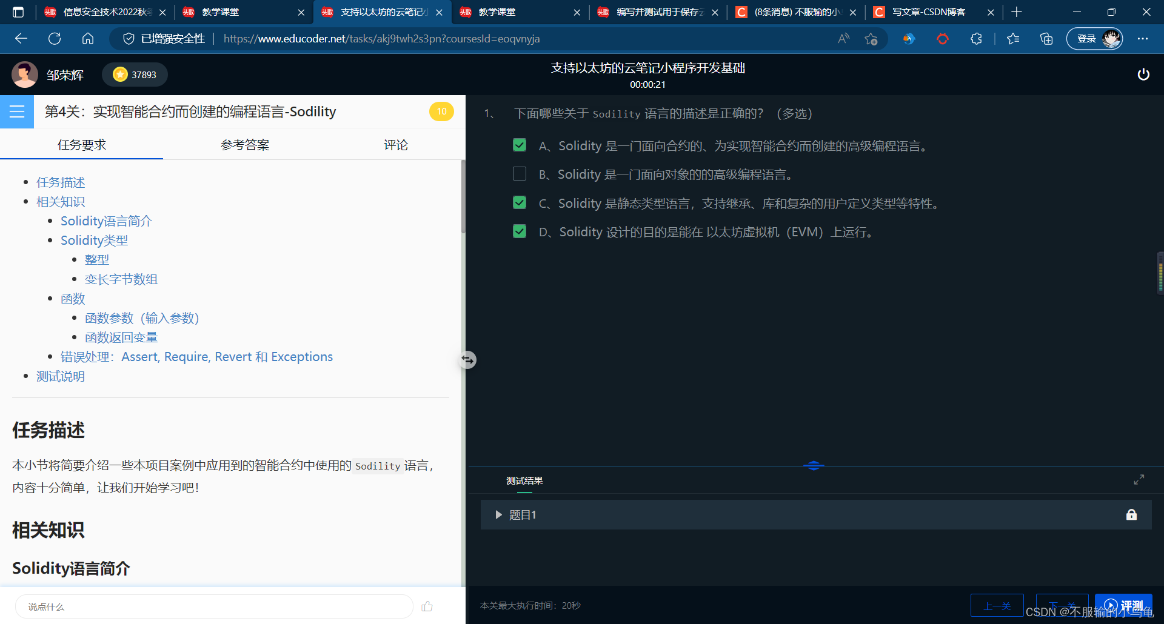Image resolution: width=1164 pixels, height=624 pixels.
Task: Open the extensions puzzle icon
Action: (976, 39)
